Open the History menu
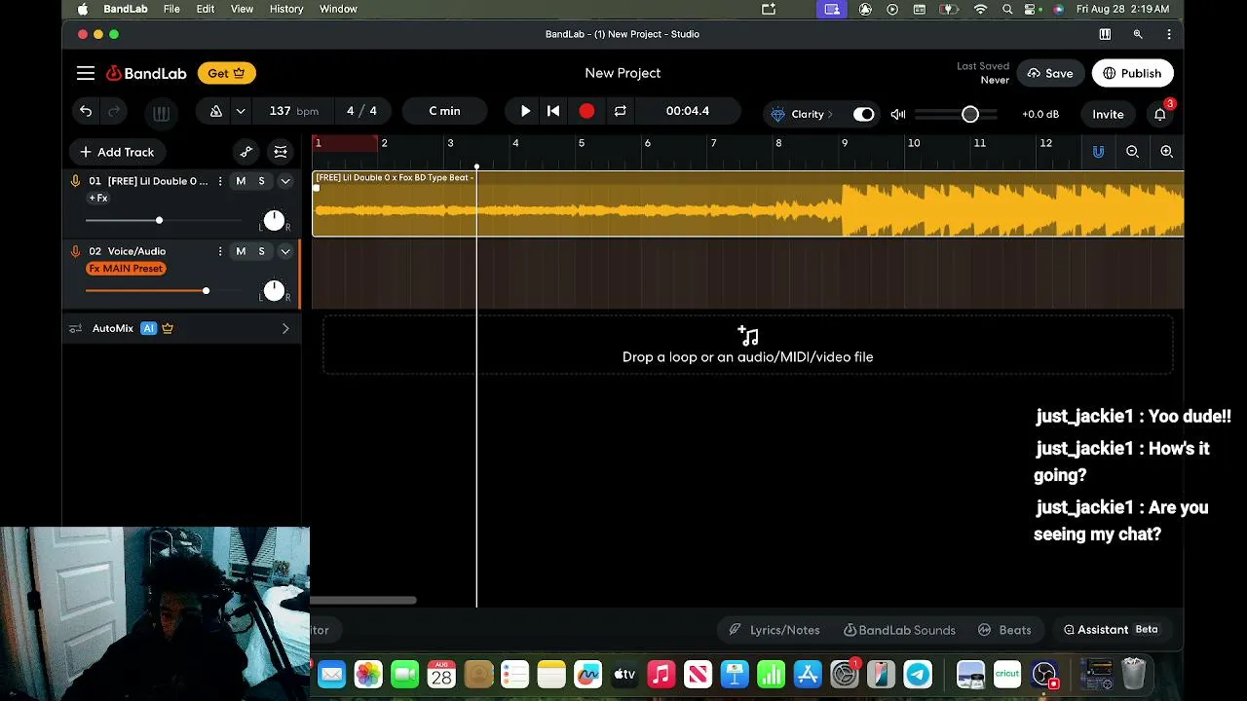The image size is (1247, 701). pyautogui.click(x=286, y=9)
